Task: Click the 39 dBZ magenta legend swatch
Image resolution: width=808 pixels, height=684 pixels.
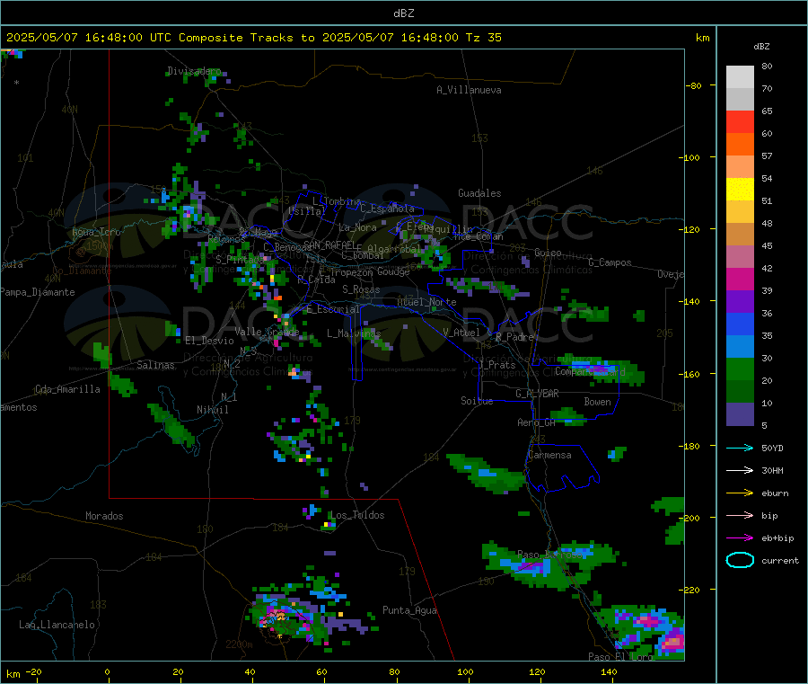Action: tap(740, 279)
